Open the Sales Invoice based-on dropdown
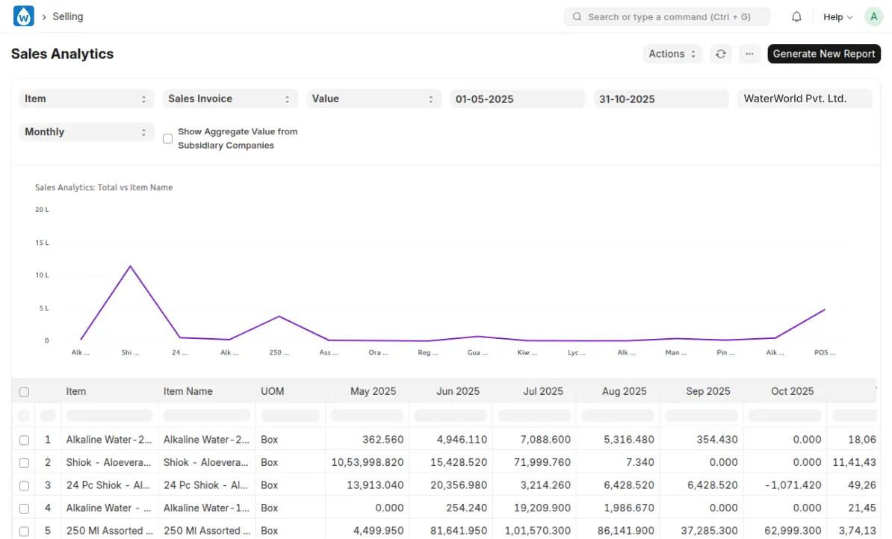The width and height of the screenshot is (892, 539). [229, 99]
